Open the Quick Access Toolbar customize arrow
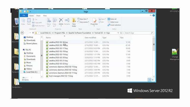 pos(30,12)
